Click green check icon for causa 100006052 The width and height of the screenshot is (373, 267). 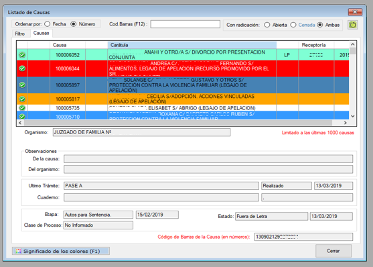[x=22, y=55]
